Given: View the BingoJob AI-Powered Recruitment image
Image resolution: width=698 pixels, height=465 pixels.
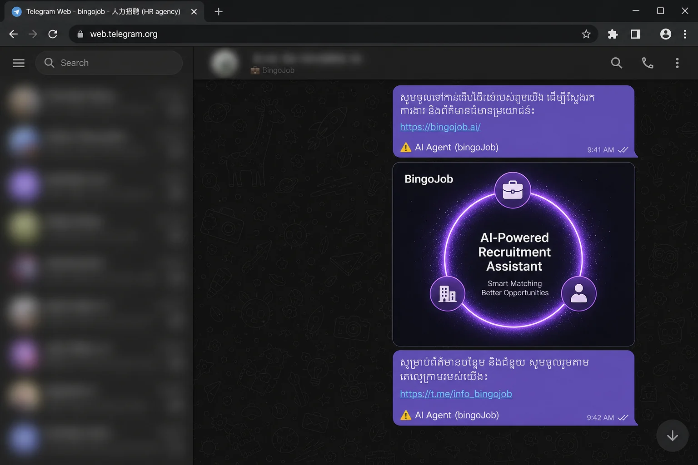Looking at the screenshot, I should [514, 254].
